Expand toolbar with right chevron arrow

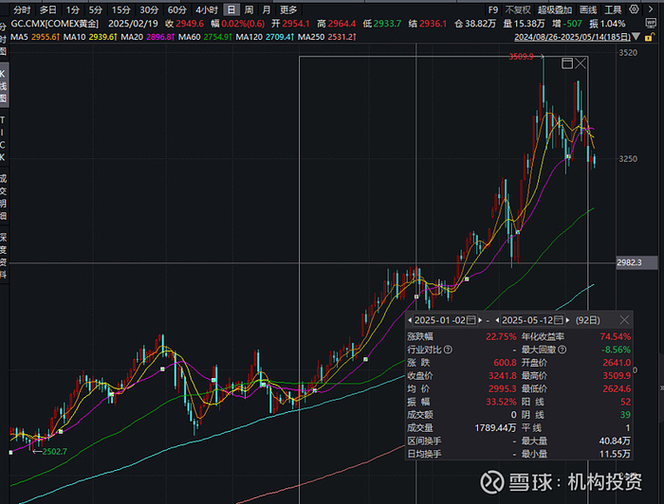tap(651, 9)
